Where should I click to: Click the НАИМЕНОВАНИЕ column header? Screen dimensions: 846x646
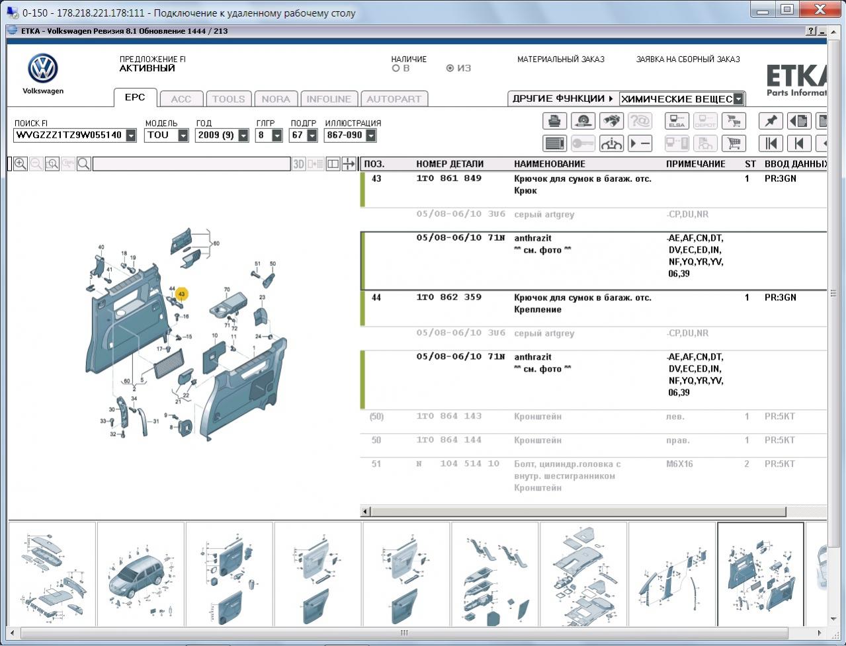(x=550, y=164)
